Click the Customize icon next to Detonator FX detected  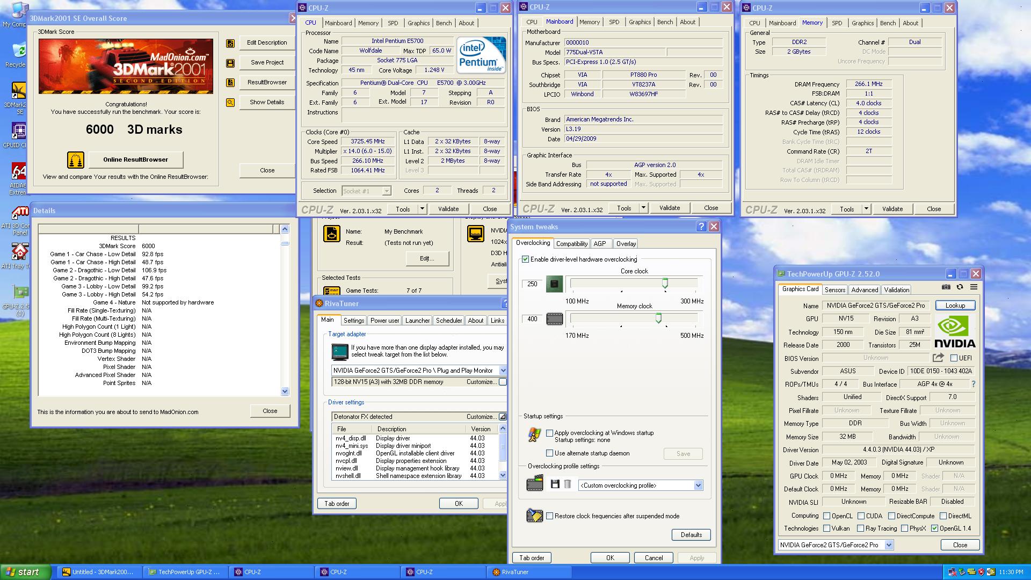click(503, 417)
